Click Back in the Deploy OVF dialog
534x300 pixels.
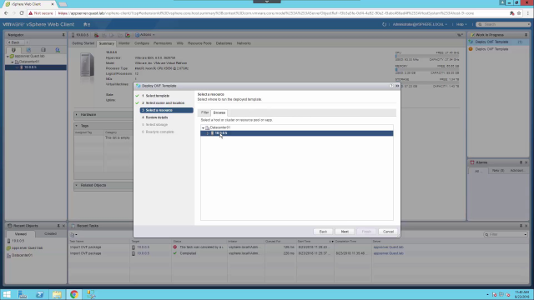coord(323,232)
